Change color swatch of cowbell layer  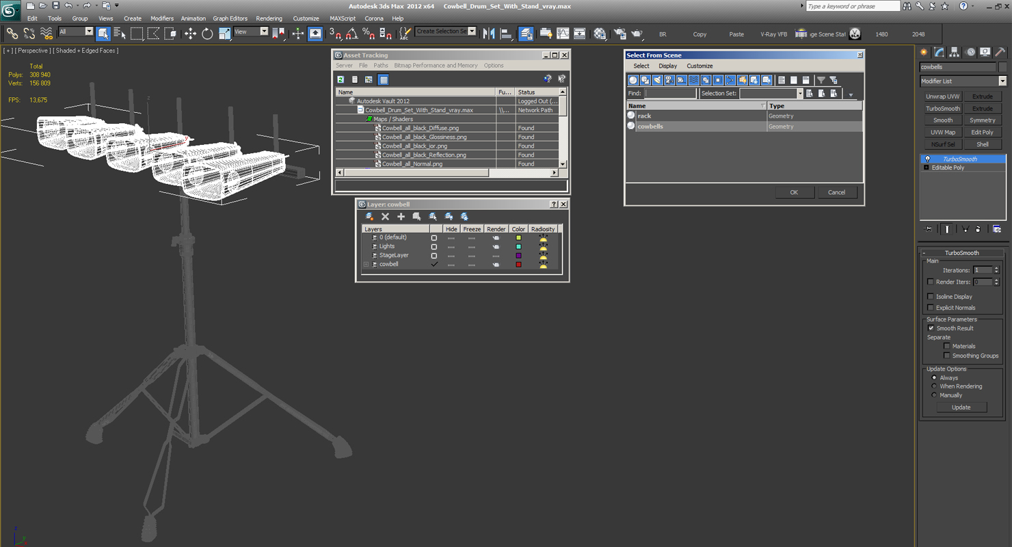point(518,264)
